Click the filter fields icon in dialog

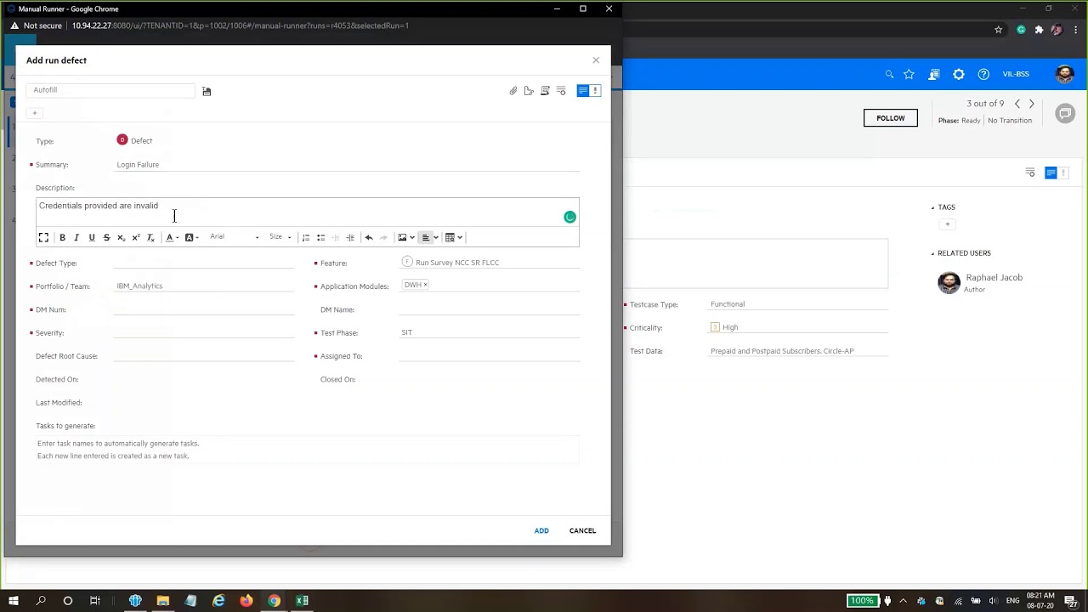coord(561,91)
